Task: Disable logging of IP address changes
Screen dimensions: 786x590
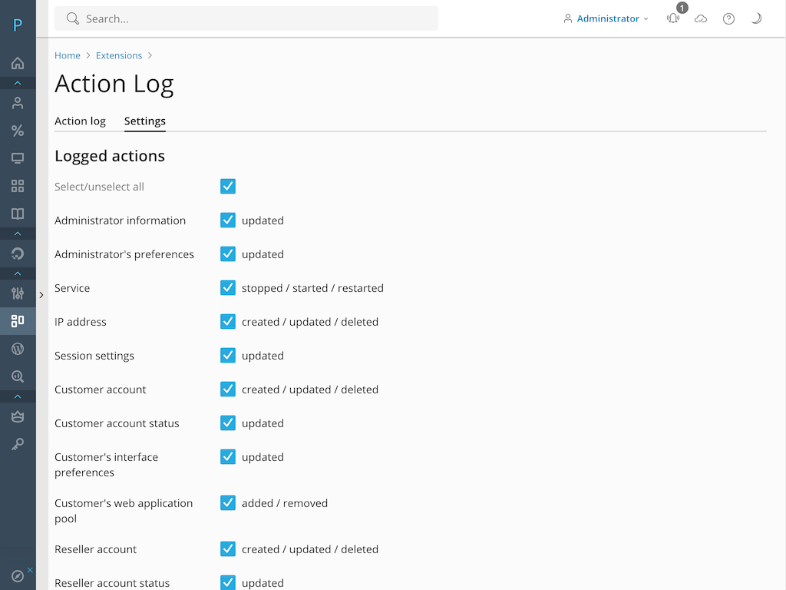Action: tap(228, 321)
